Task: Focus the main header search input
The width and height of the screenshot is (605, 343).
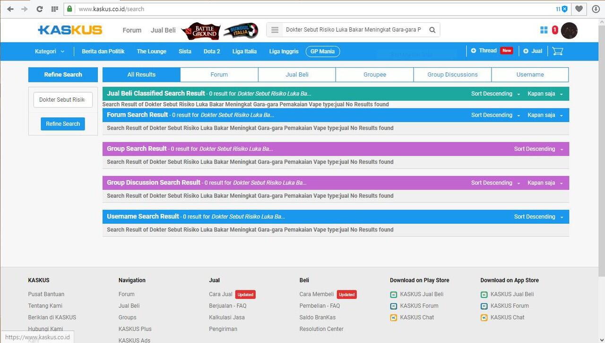Action: click(354, 30)
